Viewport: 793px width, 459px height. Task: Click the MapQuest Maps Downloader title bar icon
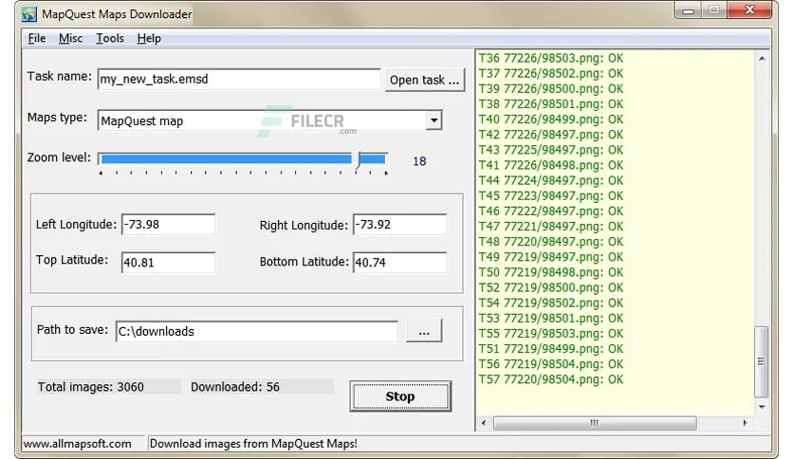pos(29,14)
